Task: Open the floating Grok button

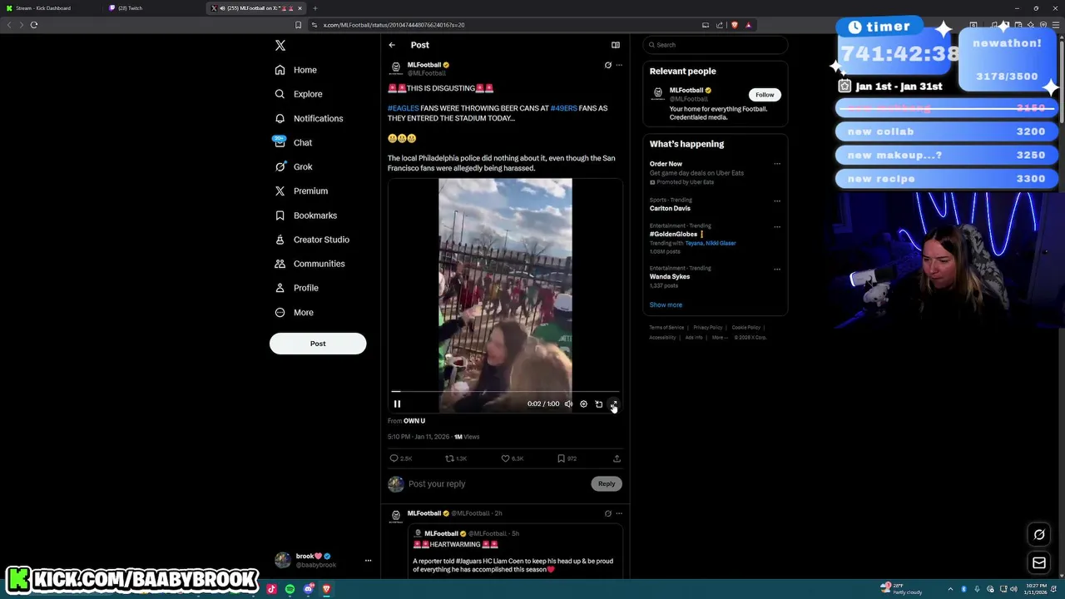Action: pos(1039,535)
